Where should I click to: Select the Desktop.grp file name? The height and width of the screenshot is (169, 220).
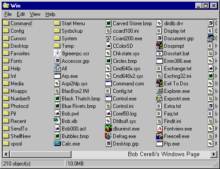[126, 144]
